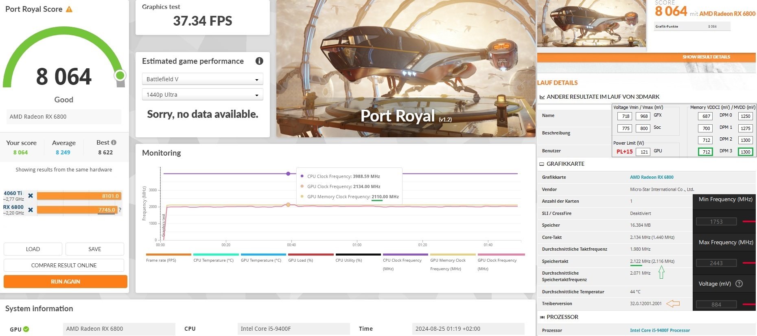The height and width of the screenshot is (336, 757).
Task: Click the Voltage 884 field
Action: click(716, 304)
